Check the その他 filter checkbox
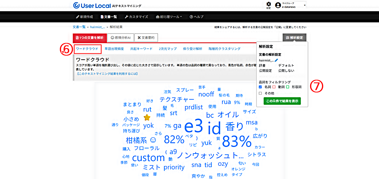The width and height of the screenshot is (379, 179). click(260, 93)
